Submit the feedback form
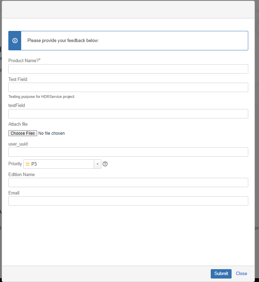Viewport: 259px width, 282px height. 221,274
